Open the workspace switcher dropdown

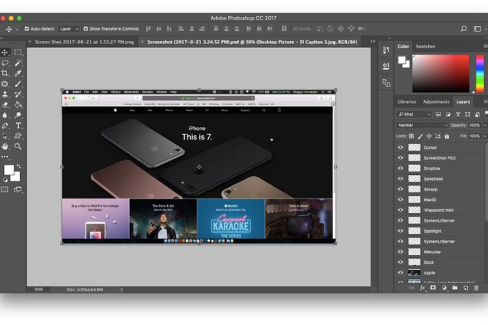[480, 29]
